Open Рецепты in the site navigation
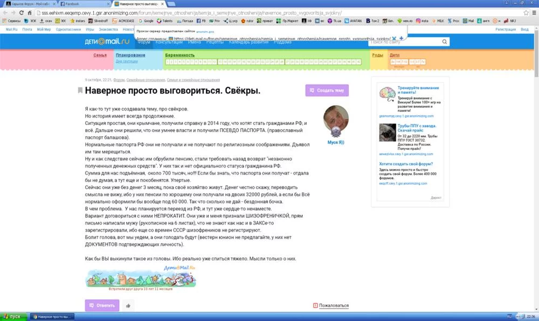539x321 pixels. click(x=215, y=42)
